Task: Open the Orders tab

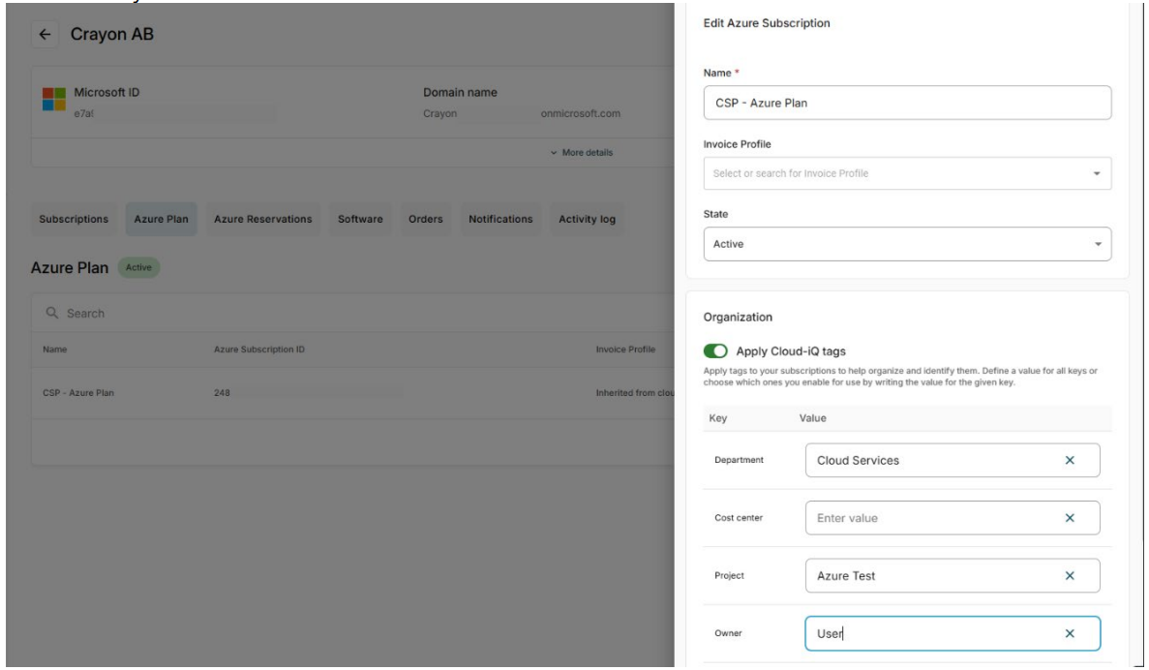Action: tap(426, 219)
